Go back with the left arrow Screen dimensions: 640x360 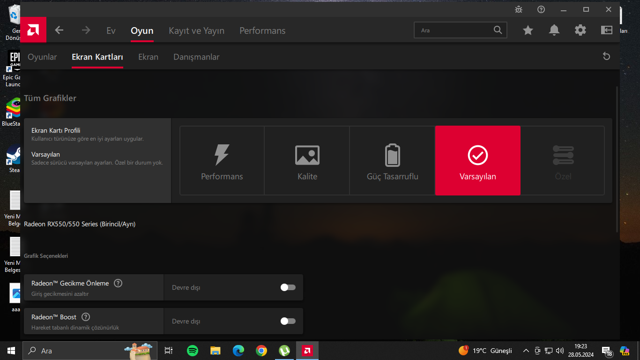59,30
